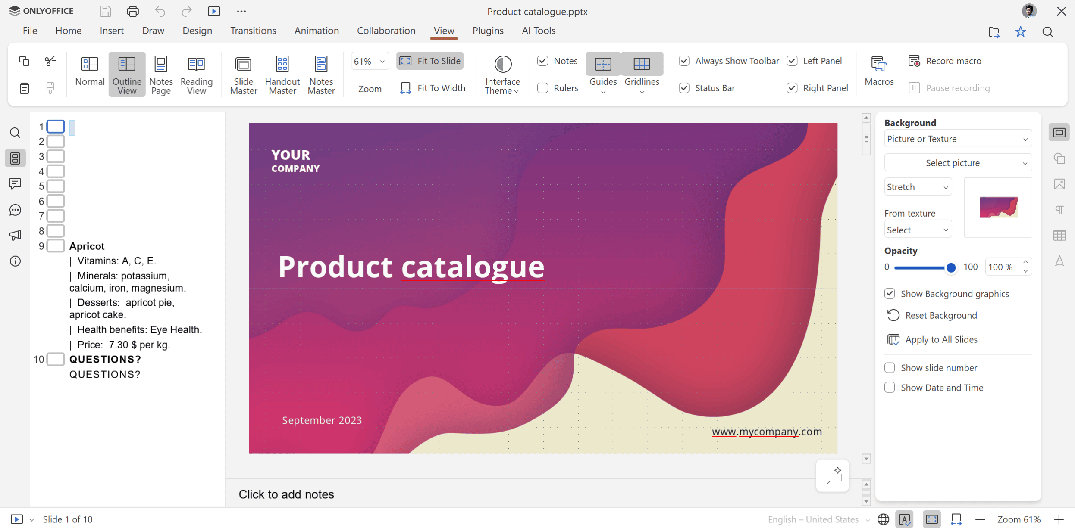
Task: Open the AI comment assistant button
Action: pos(832,475)
